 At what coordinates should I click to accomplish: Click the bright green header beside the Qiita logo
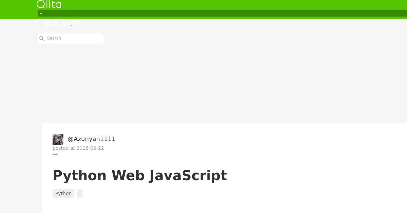(234, 5)
